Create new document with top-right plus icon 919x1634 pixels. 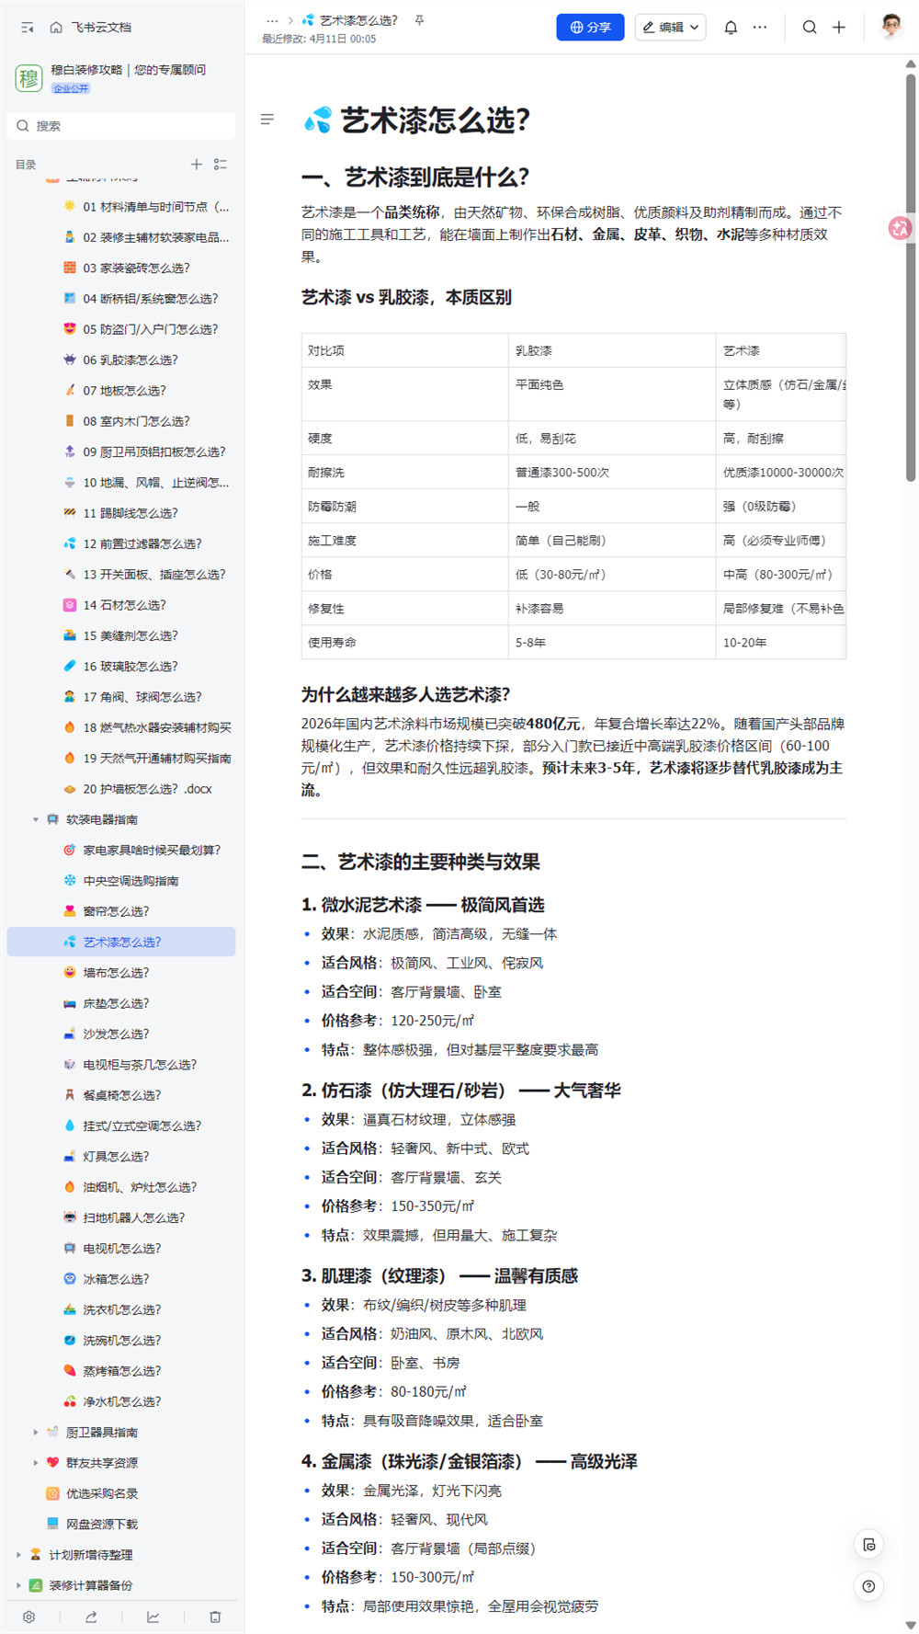tap(839, 28)
